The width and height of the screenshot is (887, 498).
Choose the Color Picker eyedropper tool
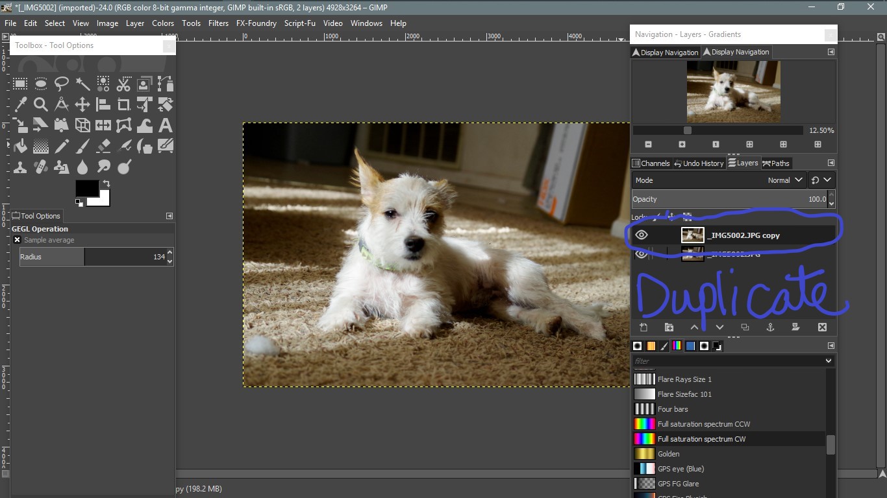[20, 104]
